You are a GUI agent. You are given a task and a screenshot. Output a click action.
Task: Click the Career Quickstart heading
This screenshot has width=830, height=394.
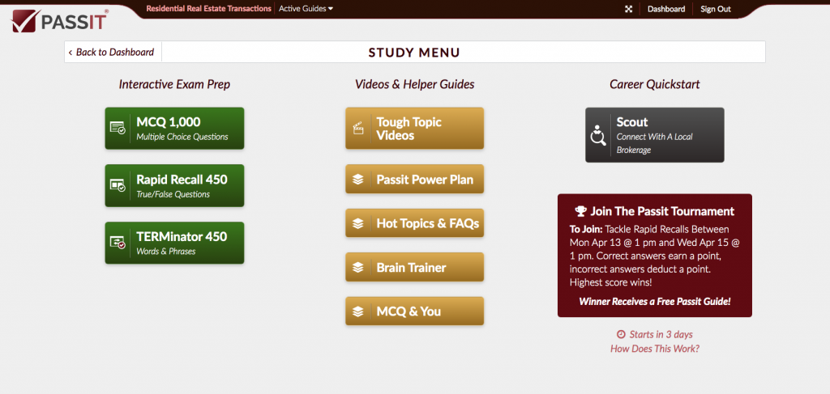tap(655, 84)
